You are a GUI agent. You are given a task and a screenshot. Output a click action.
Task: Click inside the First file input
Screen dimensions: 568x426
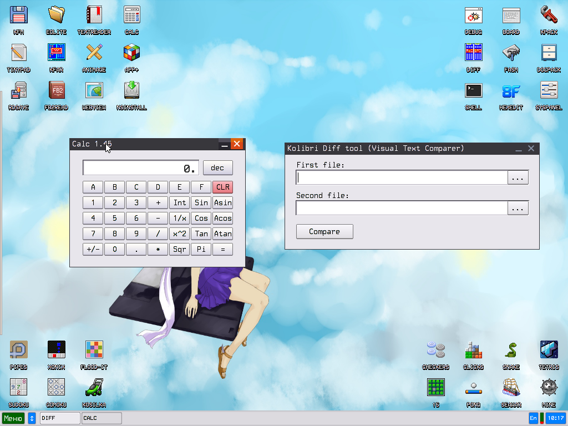coord(399,177)
